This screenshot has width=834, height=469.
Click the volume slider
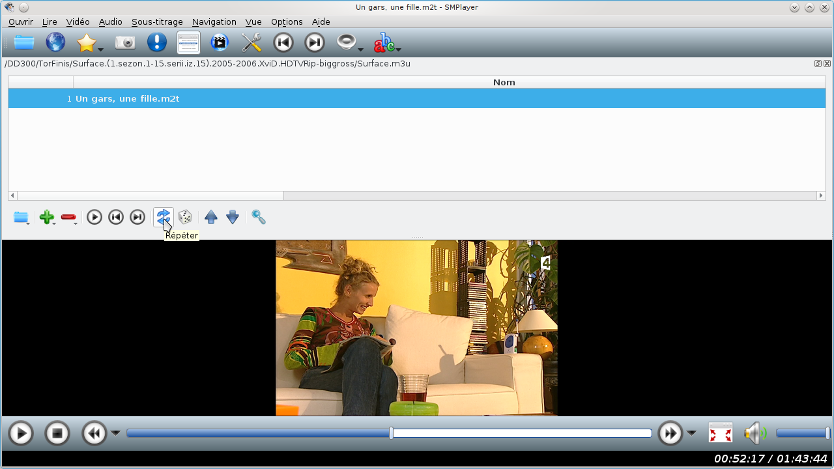pyautogui.click(x=803, y=433)
